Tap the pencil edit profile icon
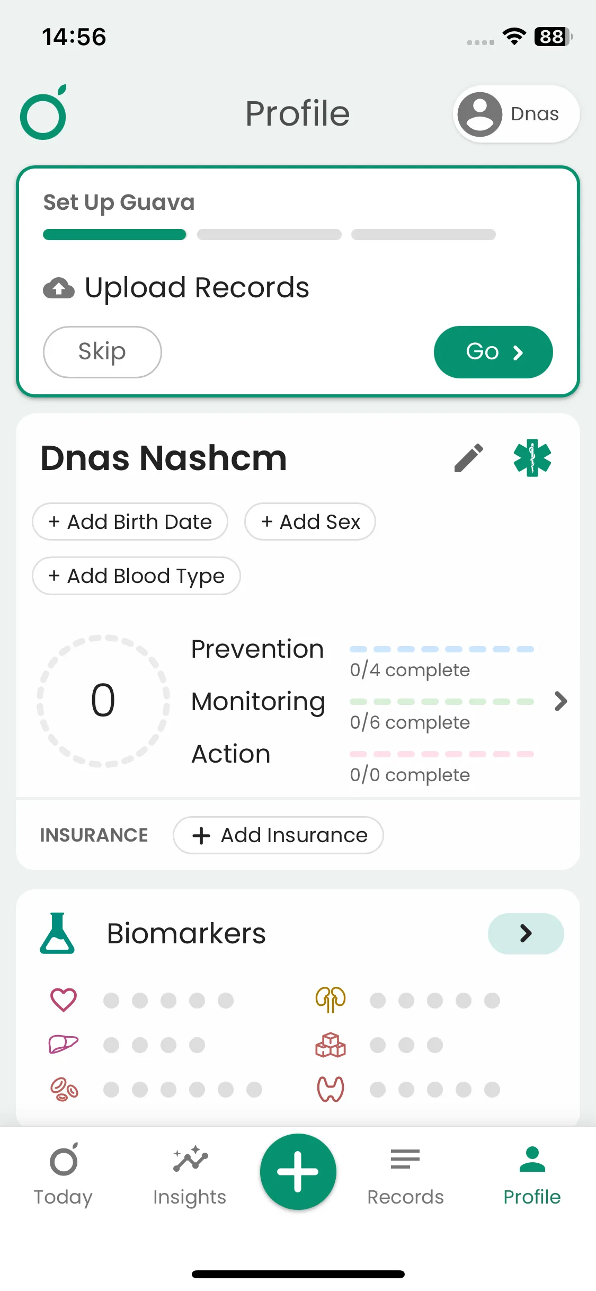Screen dimensions: 596x1291 [469, 458]
